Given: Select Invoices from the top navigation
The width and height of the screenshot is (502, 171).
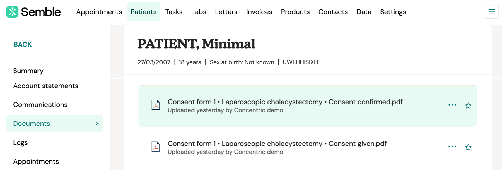Looking at the screenshot, I should (259, 12).
